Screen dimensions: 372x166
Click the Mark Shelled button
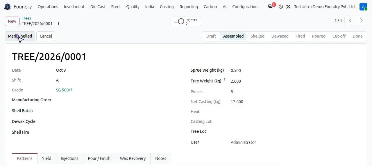20,36
